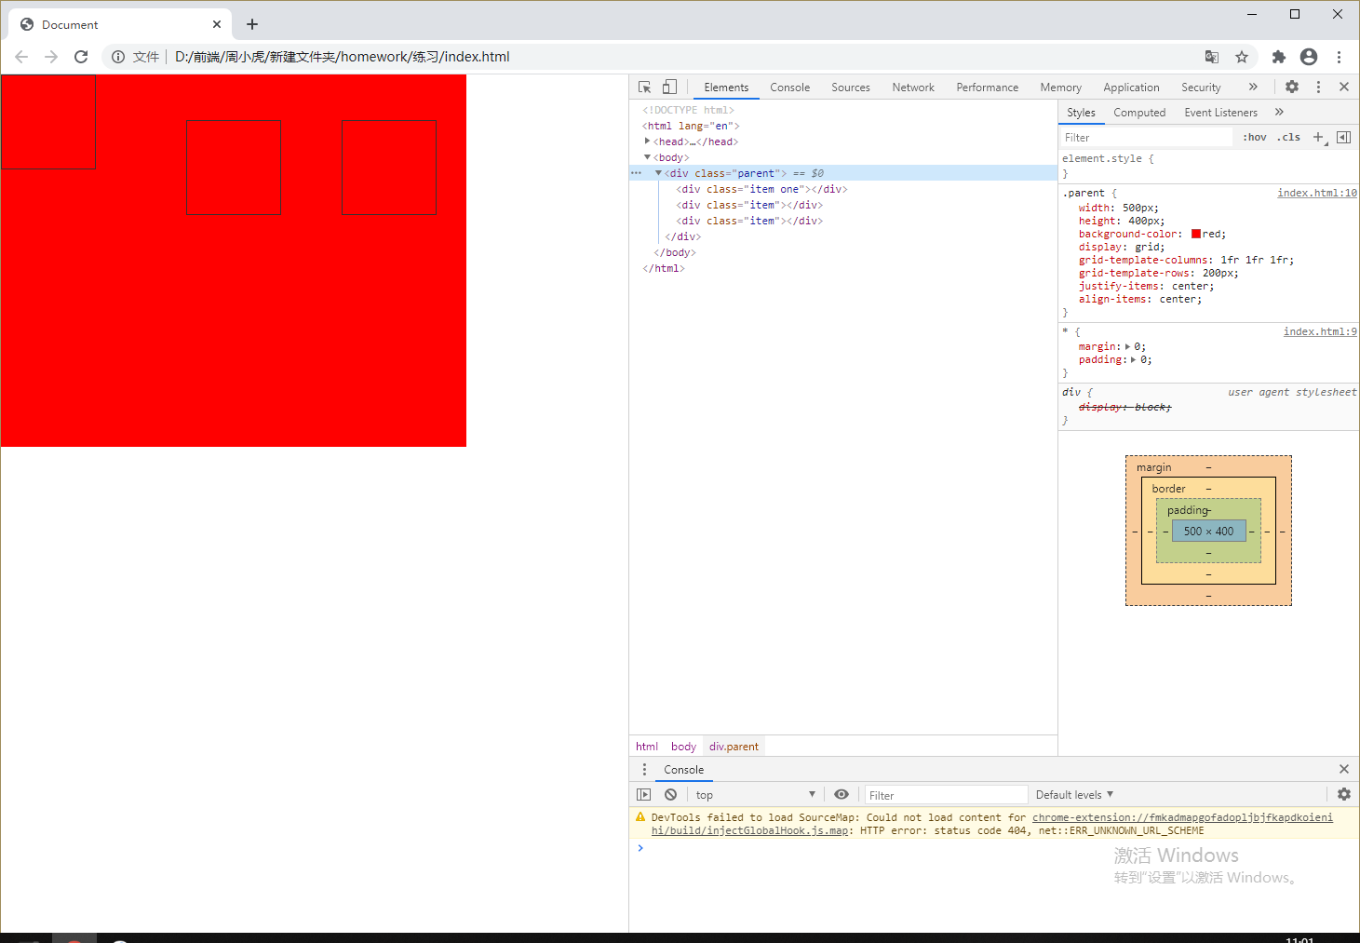Show more Styles pane tabs chevron
Viewport: 1360px width, 943px height.
tap(1279, 112)
